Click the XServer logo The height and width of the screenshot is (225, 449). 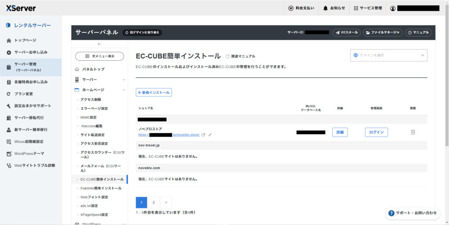click(x=21, y=8)
